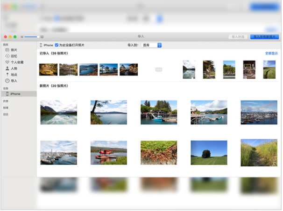
Task: Click the large thumbnail icon beside zoom slider
Action: tap(42, 36)
